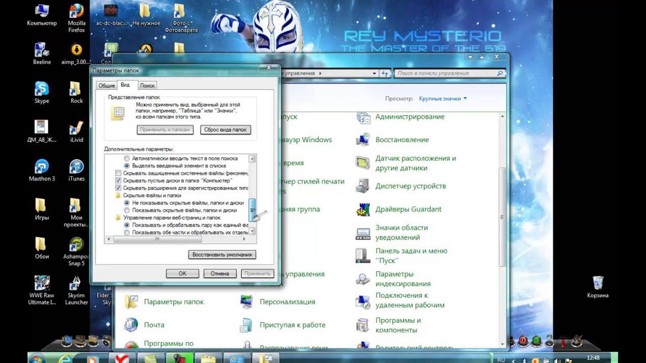
Task: Click the Windows Start orb
Action: (36, 358)
